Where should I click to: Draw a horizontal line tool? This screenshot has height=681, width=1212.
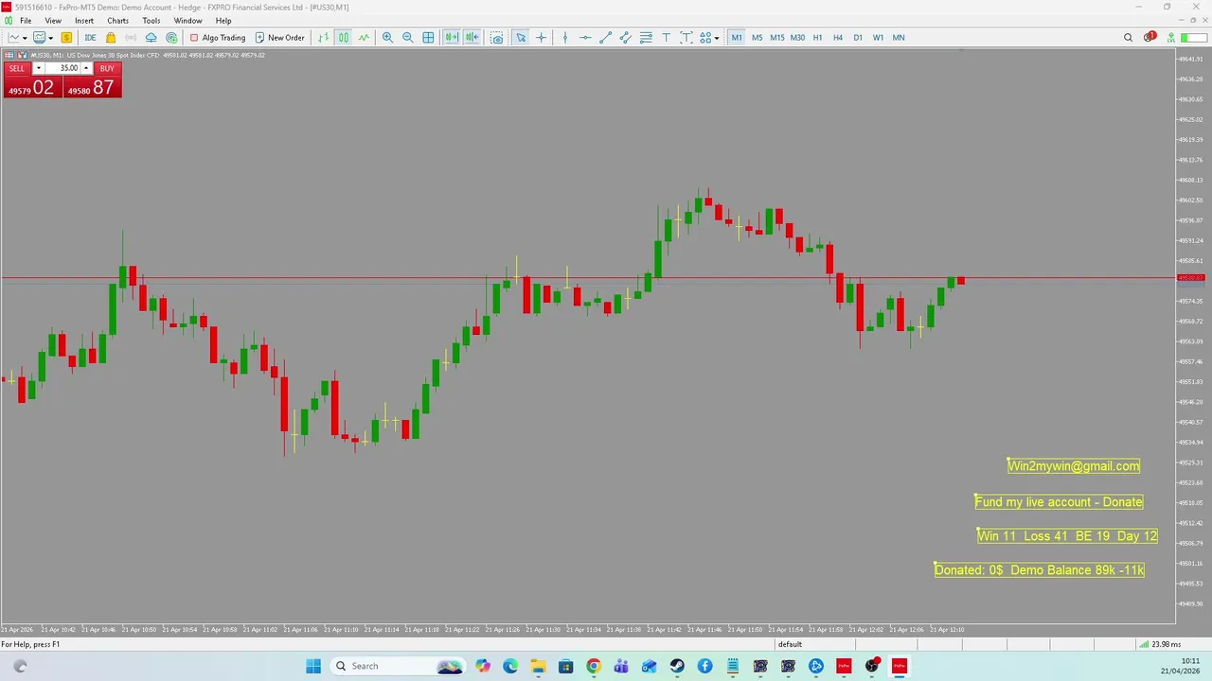(x=585, y=38)
